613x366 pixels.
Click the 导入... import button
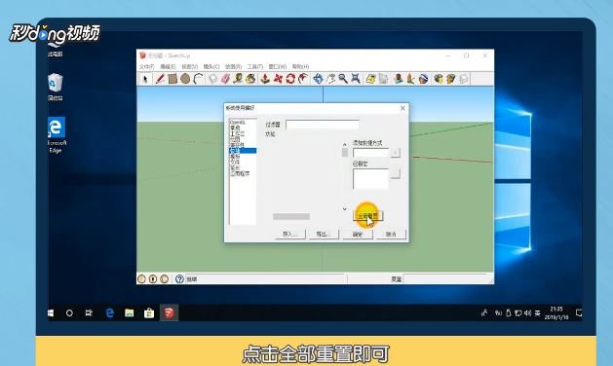[289, 234]
